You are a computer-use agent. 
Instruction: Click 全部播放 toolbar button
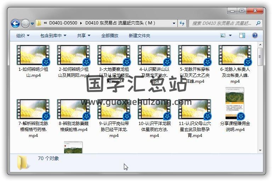click(110, 36)
